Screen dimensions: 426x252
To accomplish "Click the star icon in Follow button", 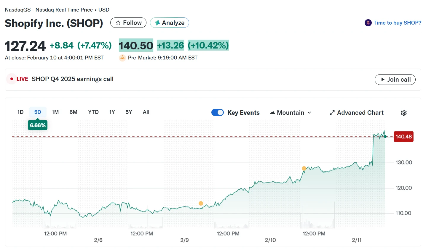I will click(x=118, y=23).
